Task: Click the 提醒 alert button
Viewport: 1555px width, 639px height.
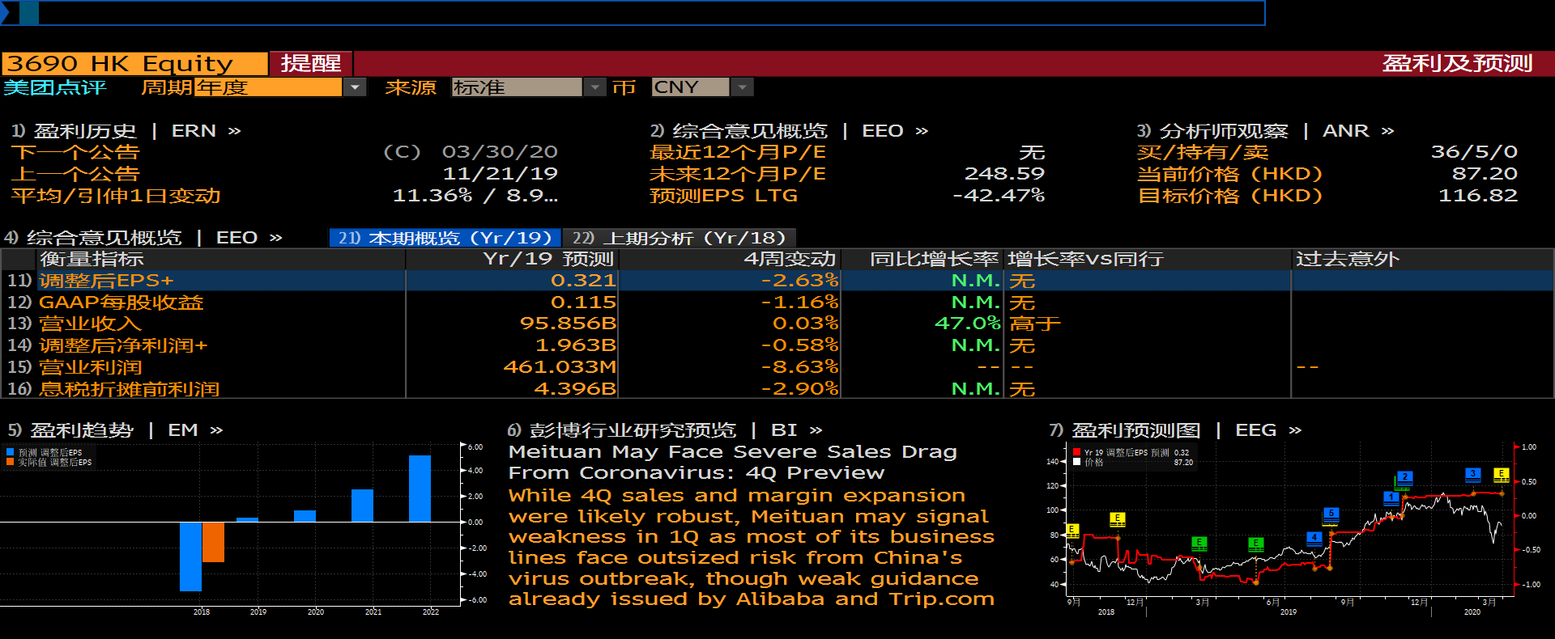Action: coord(311,63)
